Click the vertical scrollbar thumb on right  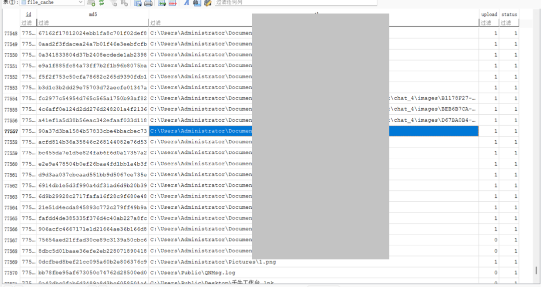coord(536,270)
